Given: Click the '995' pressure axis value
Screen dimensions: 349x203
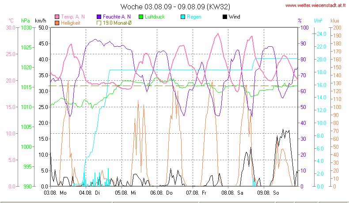Looking at the screenshot, I should click(27, 166).
